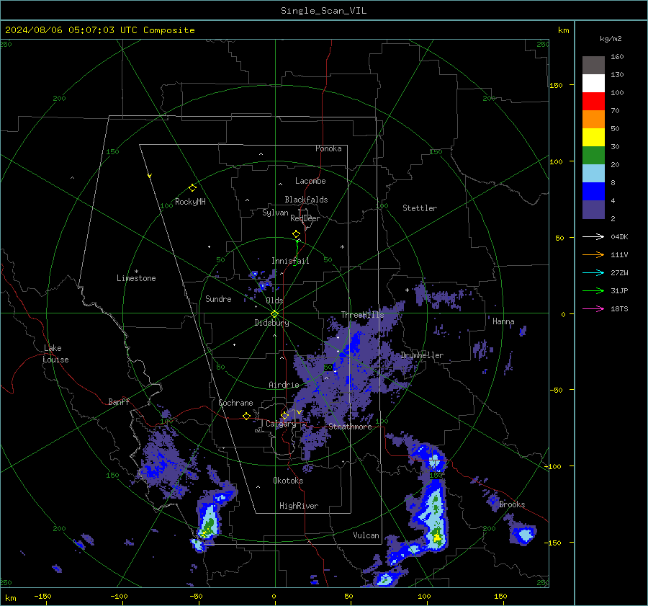The height and width of the screenshot is (606, 648).
Task: Click the asterisk marker above Limestone
Action: (x=136, y=272)
